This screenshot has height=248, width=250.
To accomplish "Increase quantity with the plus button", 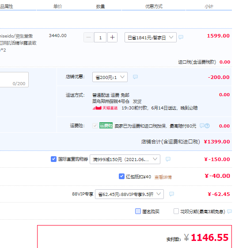I will pyautogui.click(x=112, y=38).
